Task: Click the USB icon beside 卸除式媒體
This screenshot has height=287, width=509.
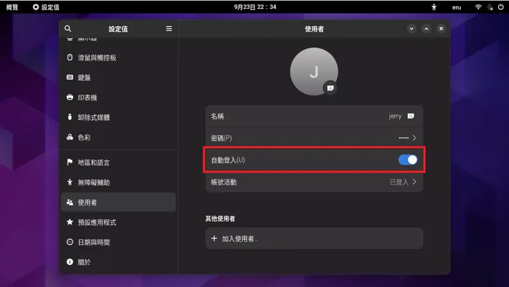Action: [x=69, y=117]
